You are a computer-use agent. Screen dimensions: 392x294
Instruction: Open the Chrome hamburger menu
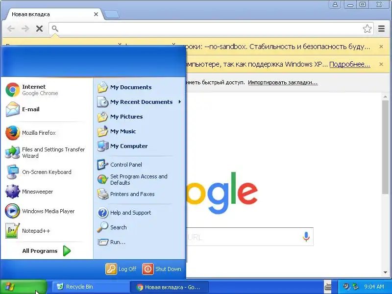coord(381,29)
